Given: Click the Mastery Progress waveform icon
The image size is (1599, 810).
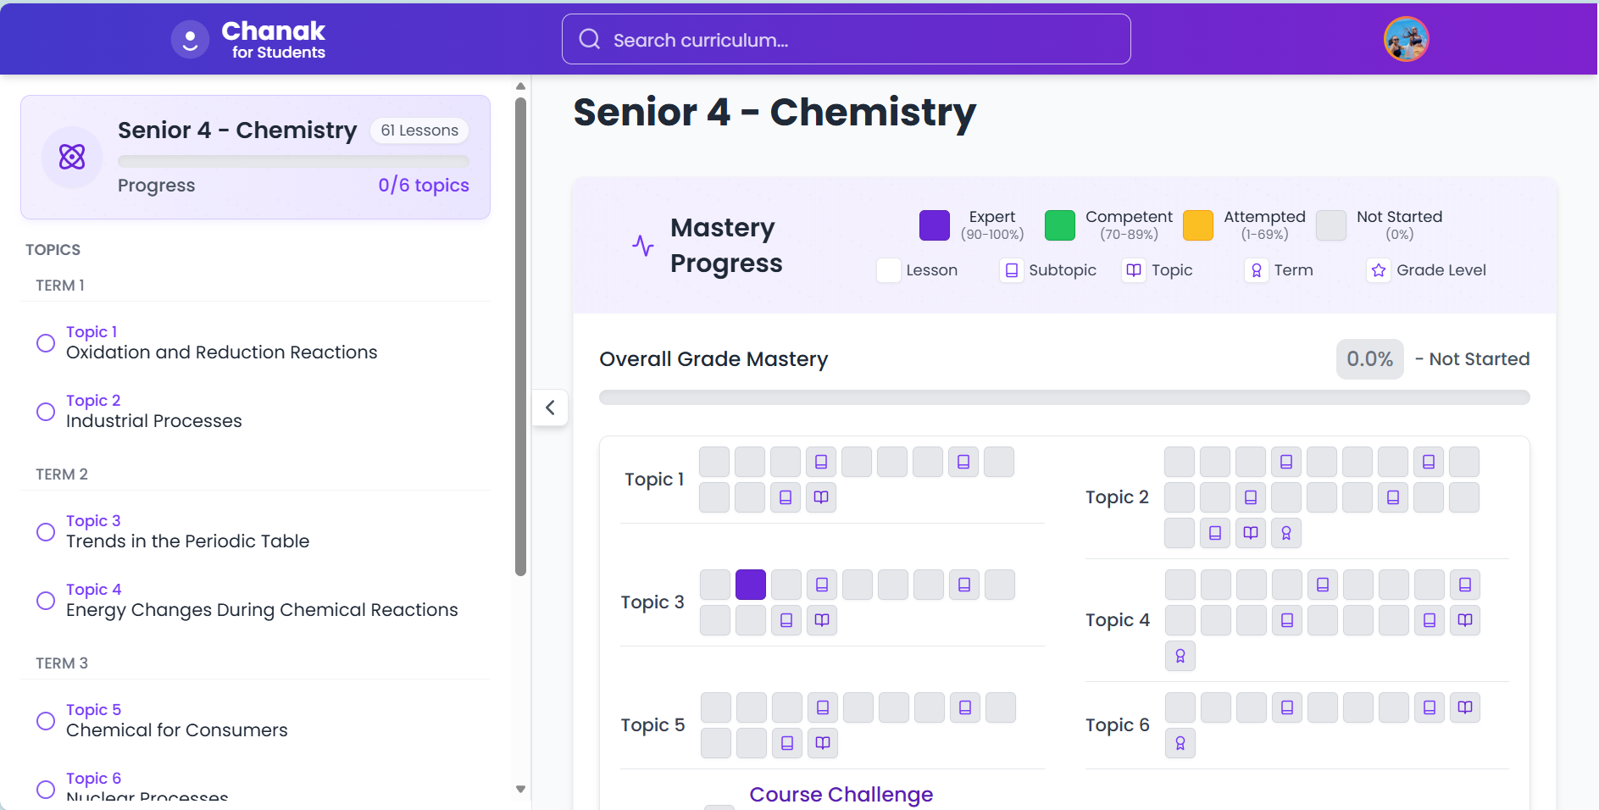Looking at the screenshot, I should pos(642,246).
